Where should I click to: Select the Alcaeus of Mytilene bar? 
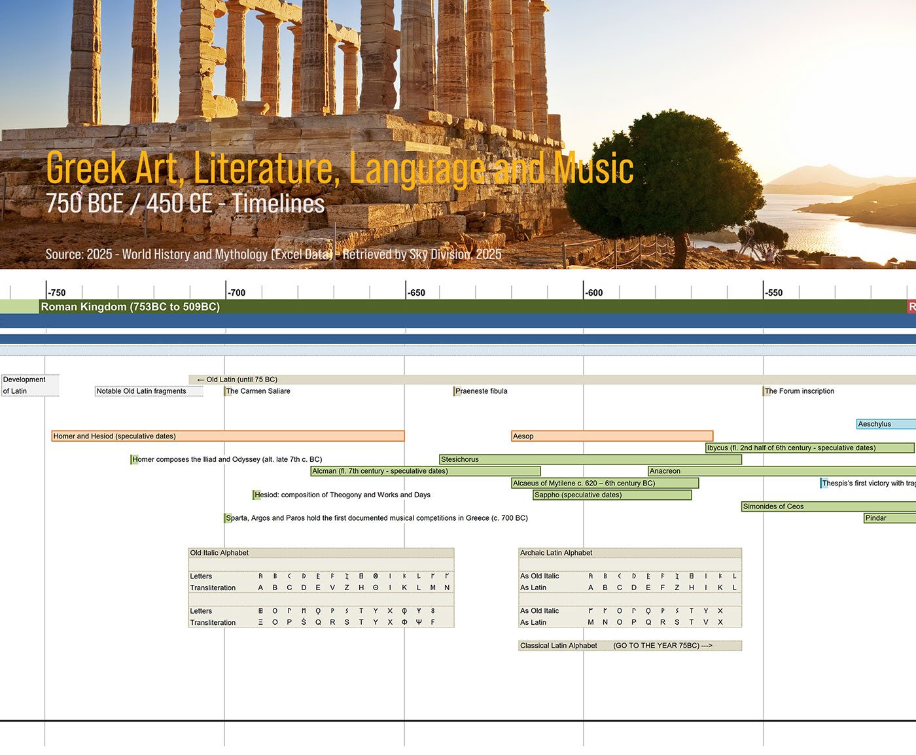[605, 483]
